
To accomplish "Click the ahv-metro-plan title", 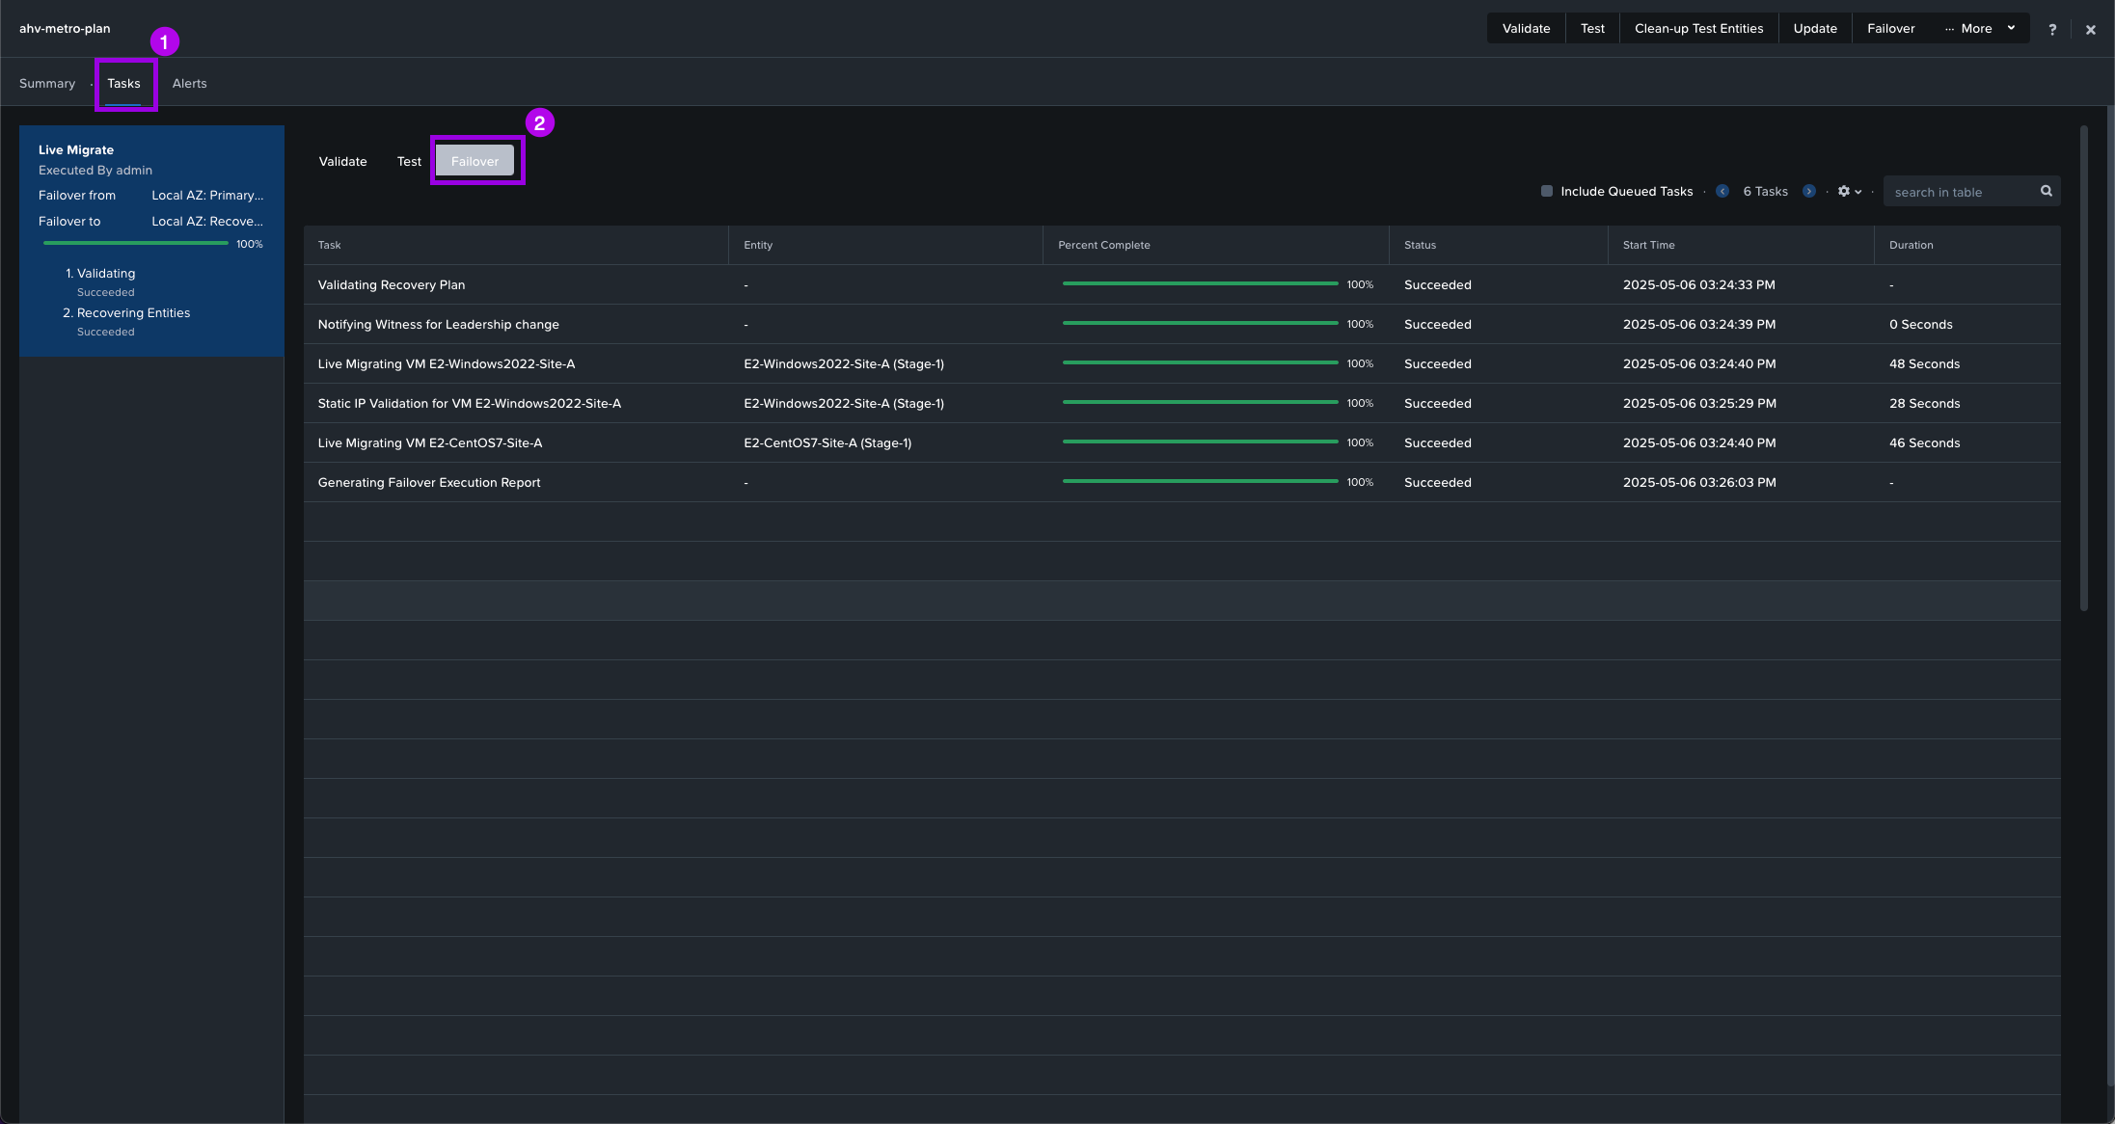I will click(65, 28).
